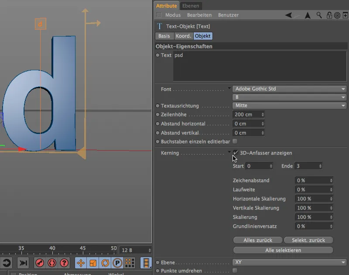Click the new panel plus icon
The width and height of the screenshot is (349, 275).
pyautogui.click(x=345, y=15)
